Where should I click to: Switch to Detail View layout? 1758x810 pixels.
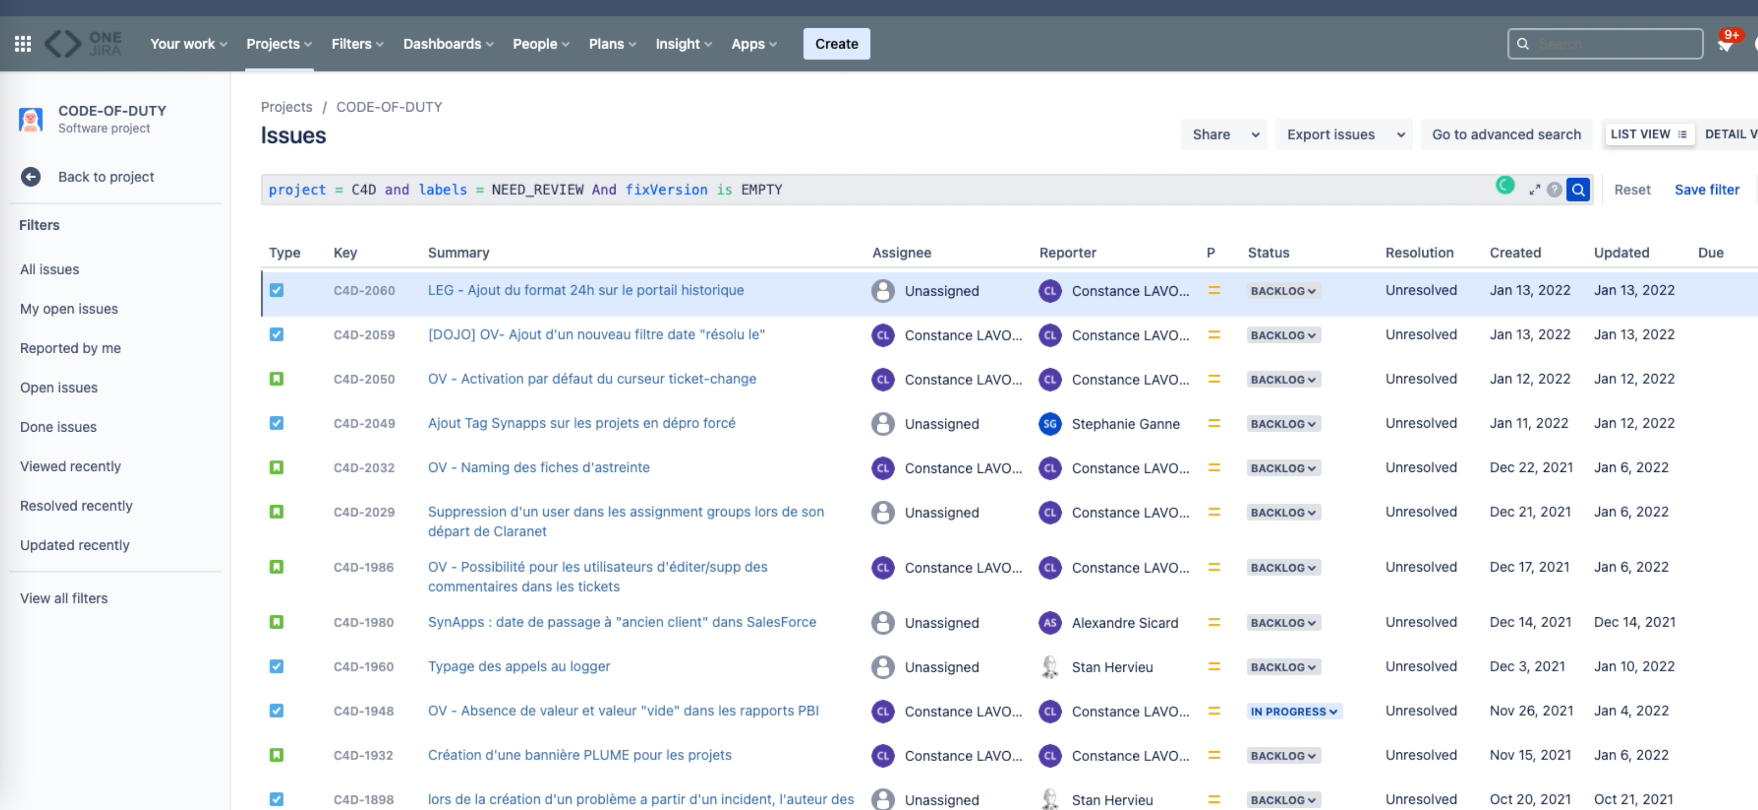[1730, 134]
